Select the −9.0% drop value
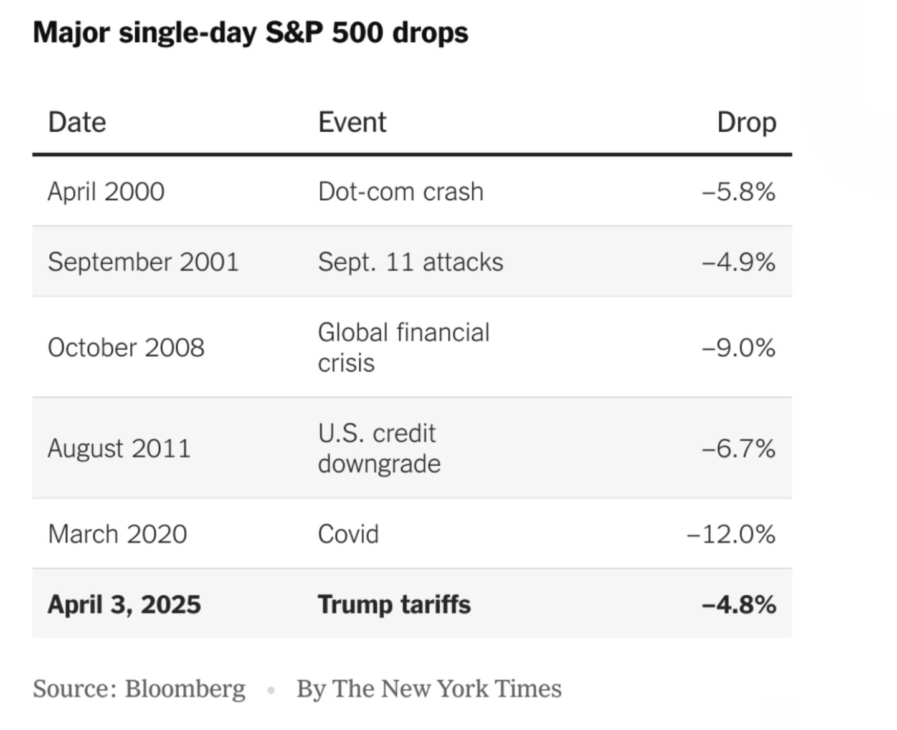The image size is (897, 730). (739, 348)
